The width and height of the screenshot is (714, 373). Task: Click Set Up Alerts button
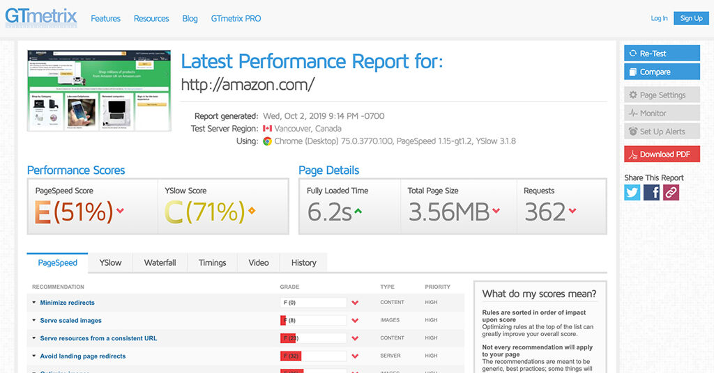(662, 132)
